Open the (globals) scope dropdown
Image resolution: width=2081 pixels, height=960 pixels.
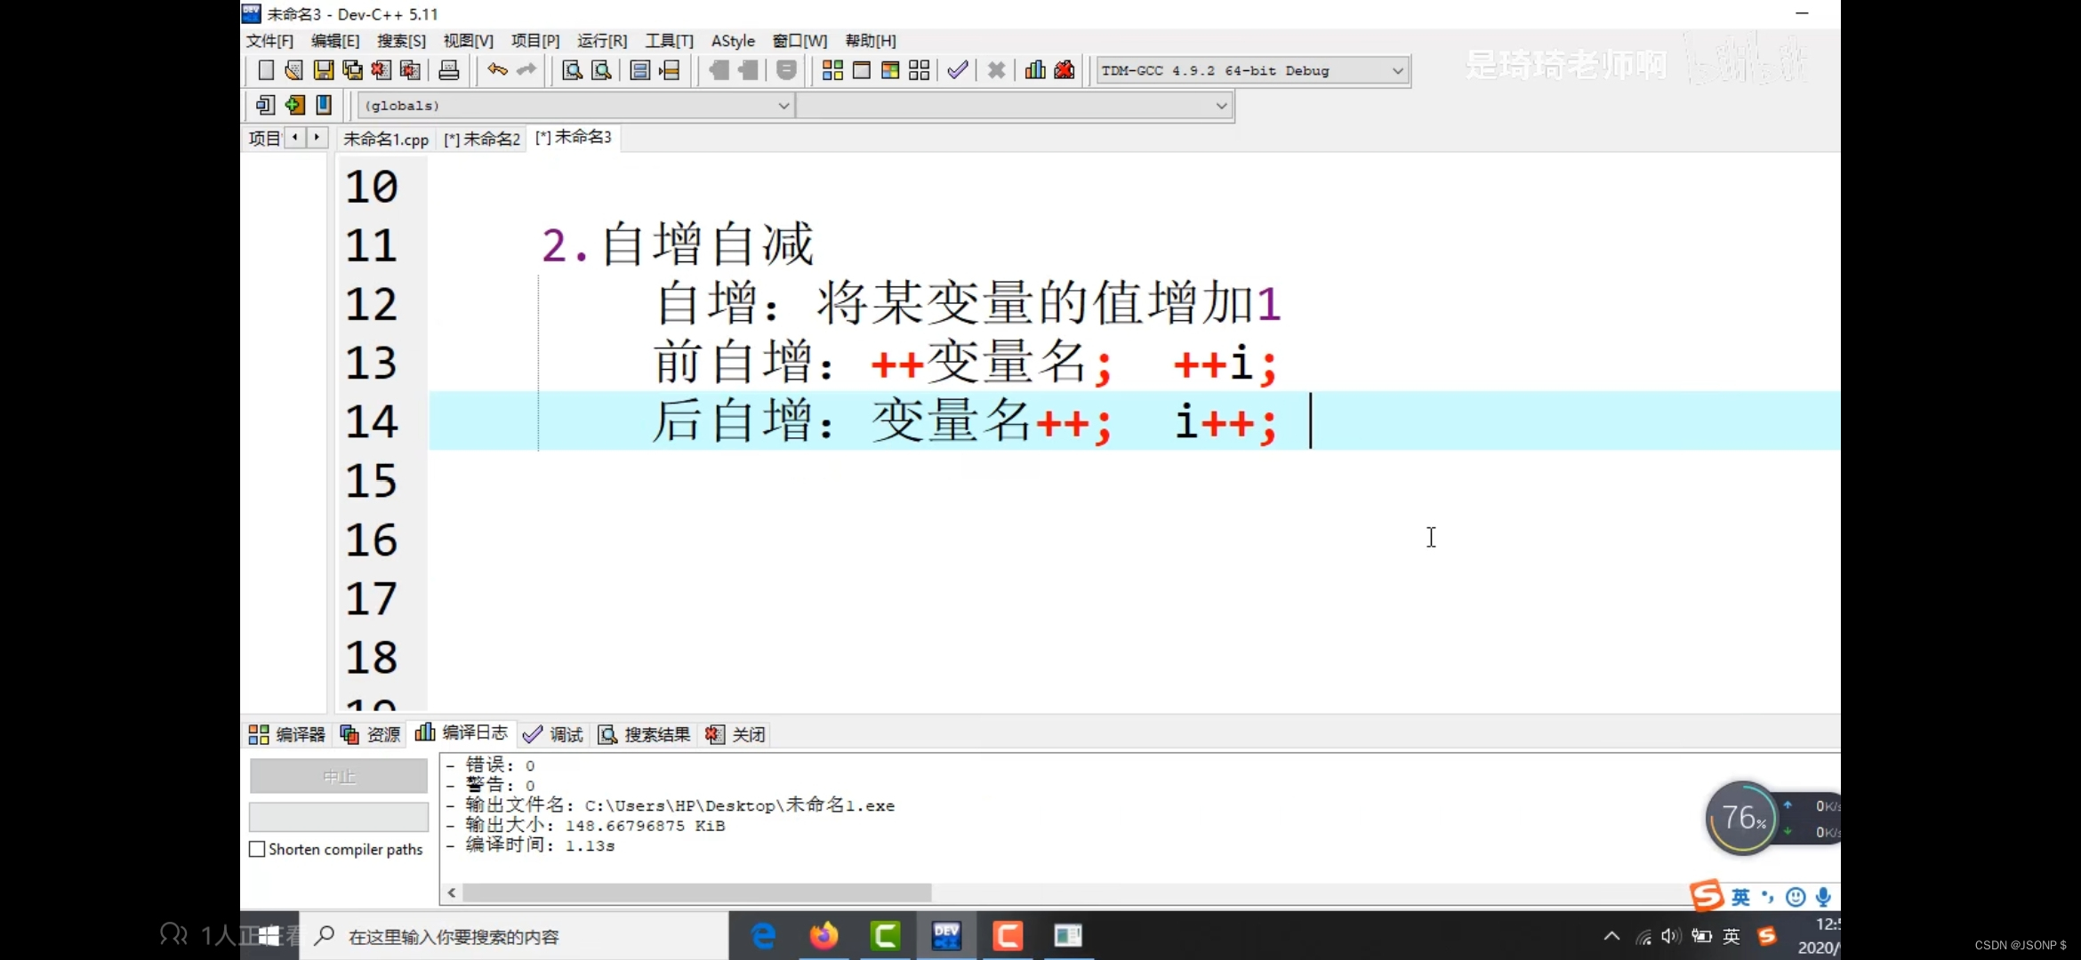[x=783, y=106]
